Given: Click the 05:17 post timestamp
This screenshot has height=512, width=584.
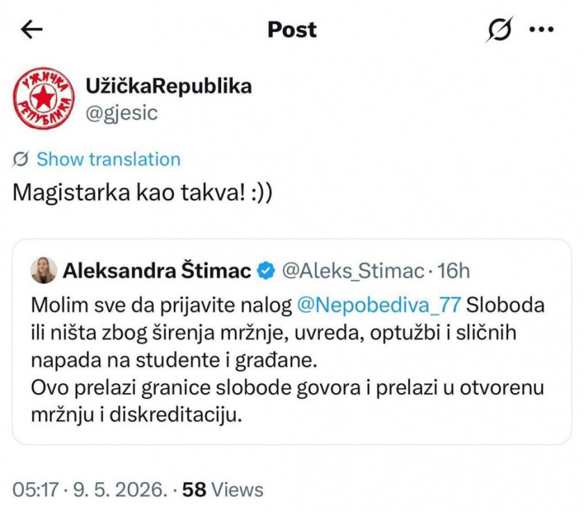Looking at the screenshot, I should click(36, 490).
